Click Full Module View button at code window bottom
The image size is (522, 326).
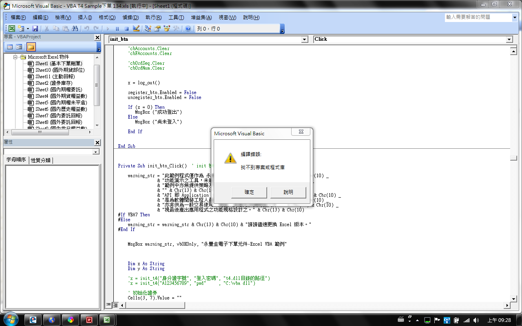[115, 305]
